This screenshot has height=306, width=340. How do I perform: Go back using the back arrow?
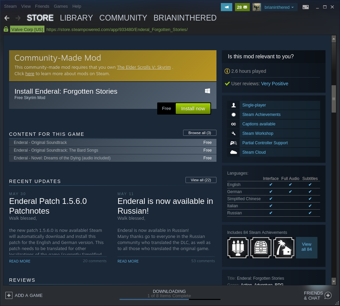7,18
